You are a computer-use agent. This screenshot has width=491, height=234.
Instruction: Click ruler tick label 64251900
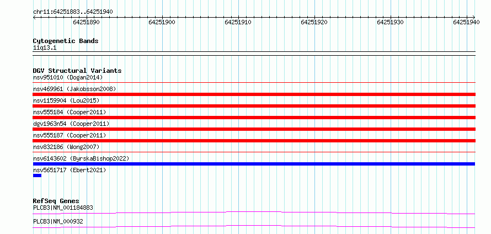click(x=162, y=22)
